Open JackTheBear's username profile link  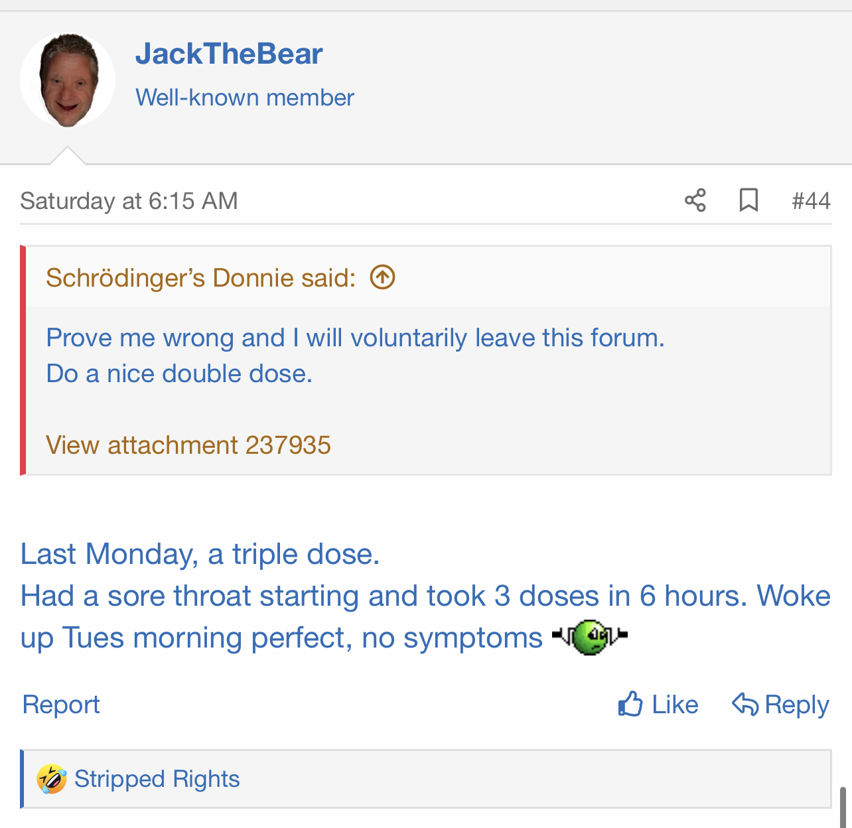coord(229,54)
